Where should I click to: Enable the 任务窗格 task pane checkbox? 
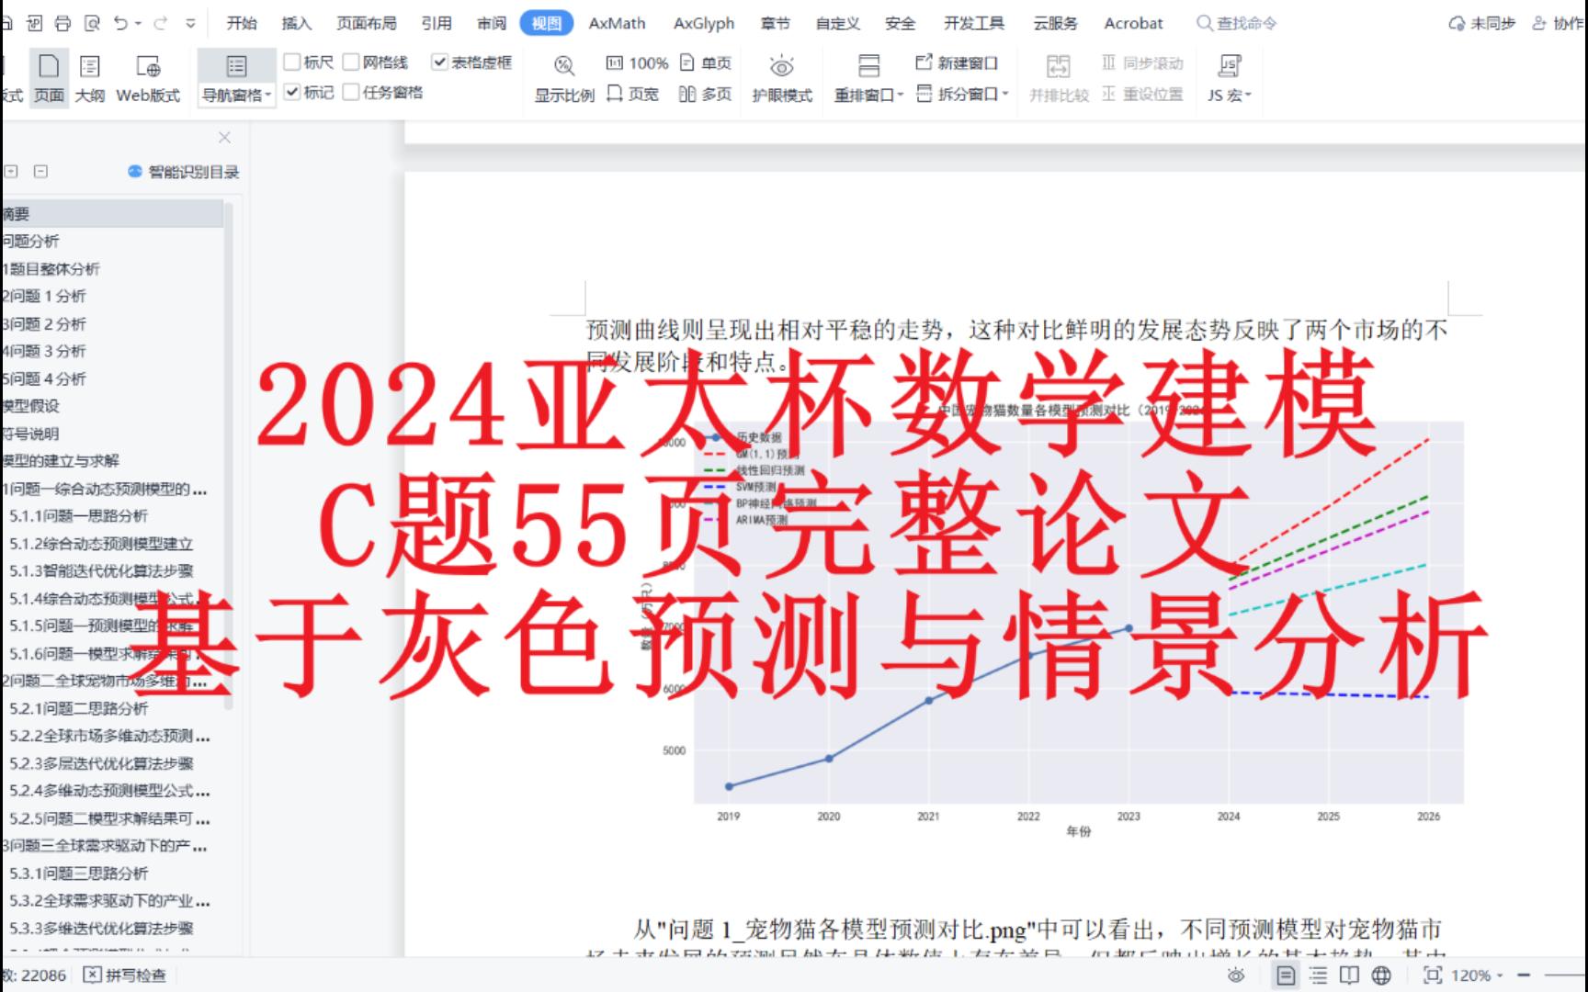[x=351, y=92]
